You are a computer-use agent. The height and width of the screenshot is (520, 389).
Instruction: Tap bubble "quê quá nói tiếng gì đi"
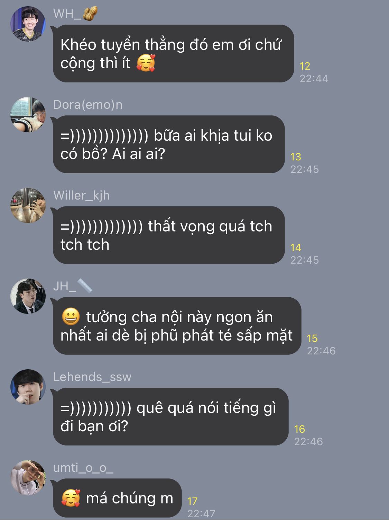tap(171, 417)
